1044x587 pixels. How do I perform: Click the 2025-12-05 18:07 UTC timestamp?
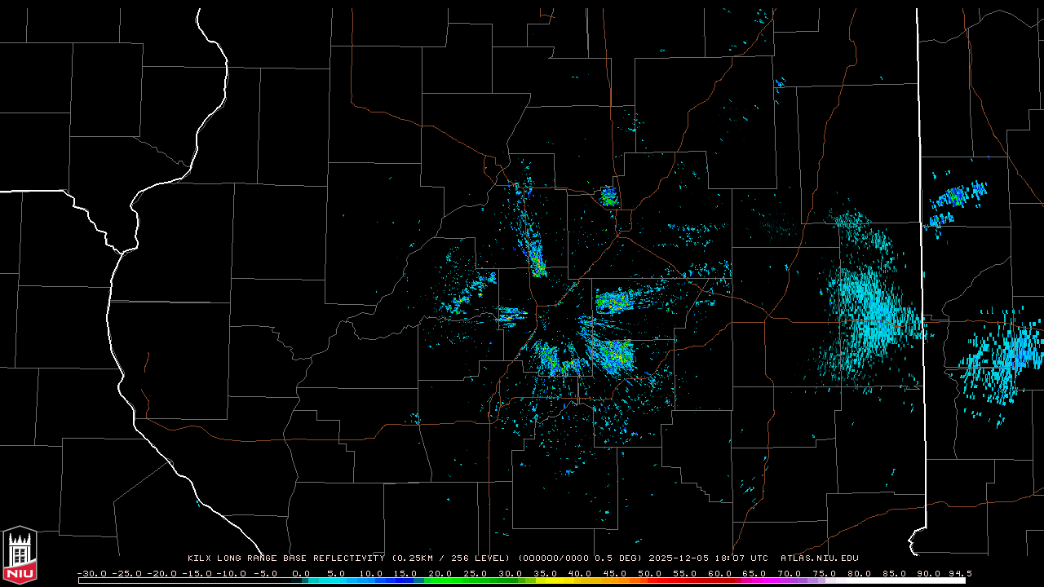[x=708, y=558]
